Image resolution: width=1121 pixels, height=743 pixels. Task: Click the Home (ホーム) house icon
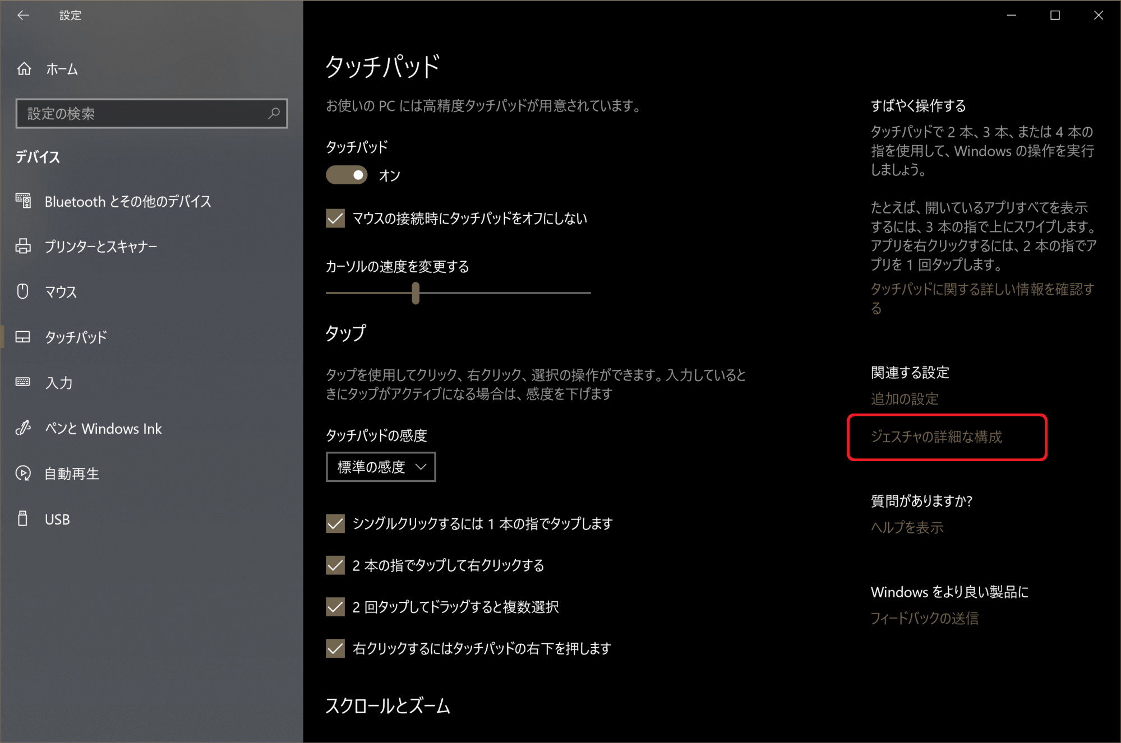24,69
